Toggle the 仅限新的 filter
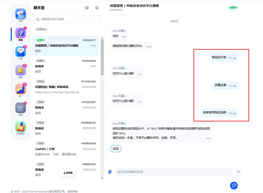Viewport: 263px width, 193px height. click(41, 30)
